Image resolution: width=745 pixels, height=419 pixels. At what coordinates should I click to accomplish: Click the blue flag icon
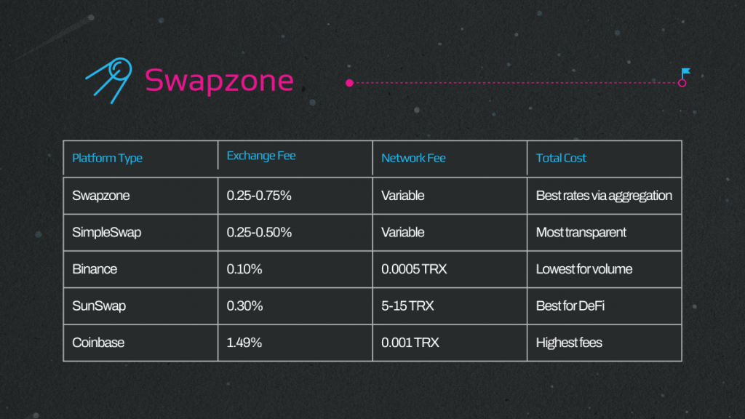[685, 73]
